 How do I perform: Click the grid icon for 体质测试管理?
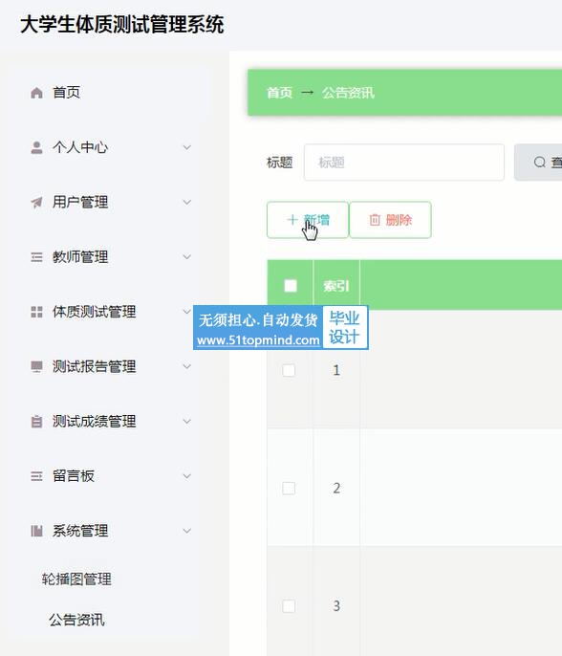(x=36, y=312)
